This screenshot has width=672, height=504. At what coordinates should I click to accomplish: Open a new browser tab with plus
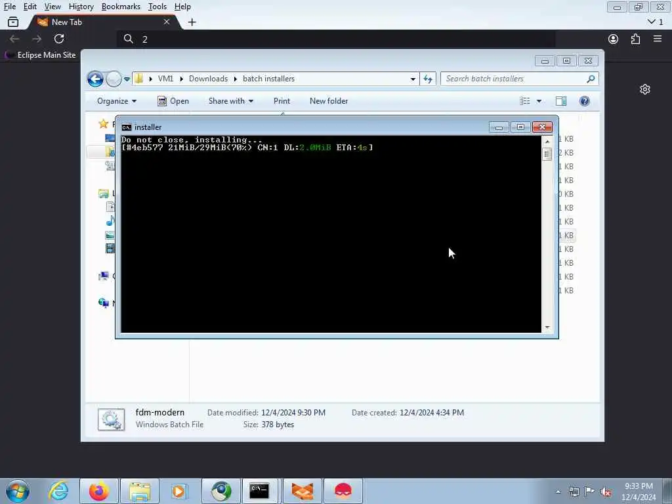pyautogui.click(x=192, y=22)
